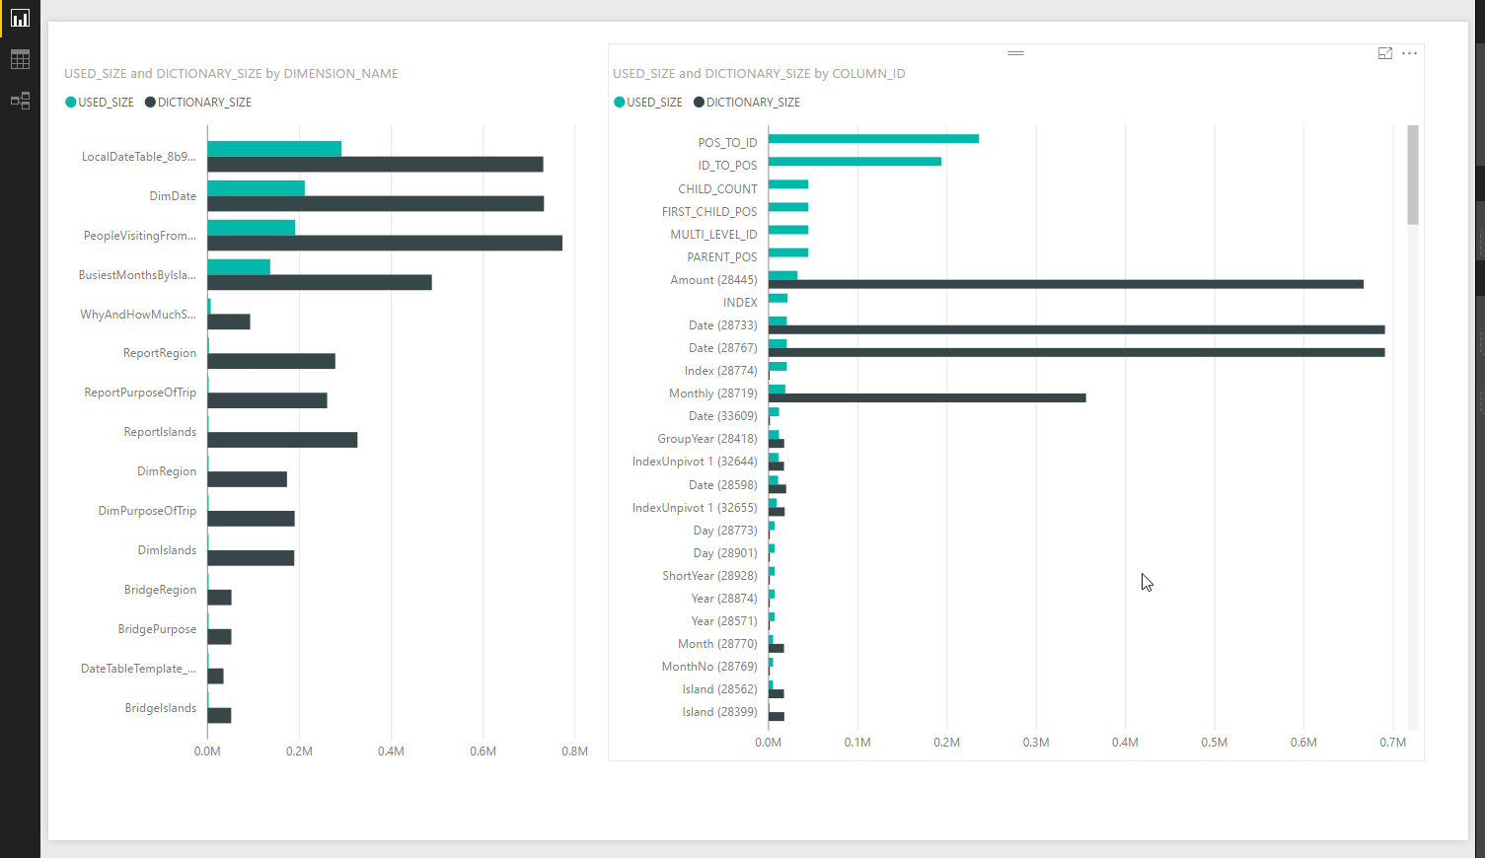Open focus mode on the COLUMN_ID chart

[x=1385, y=53]
